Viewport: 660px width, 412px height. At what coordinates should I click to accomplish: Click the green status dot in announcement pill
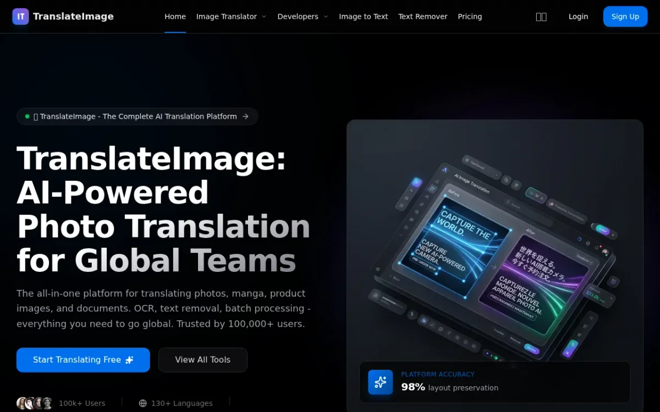pos(28,116)
